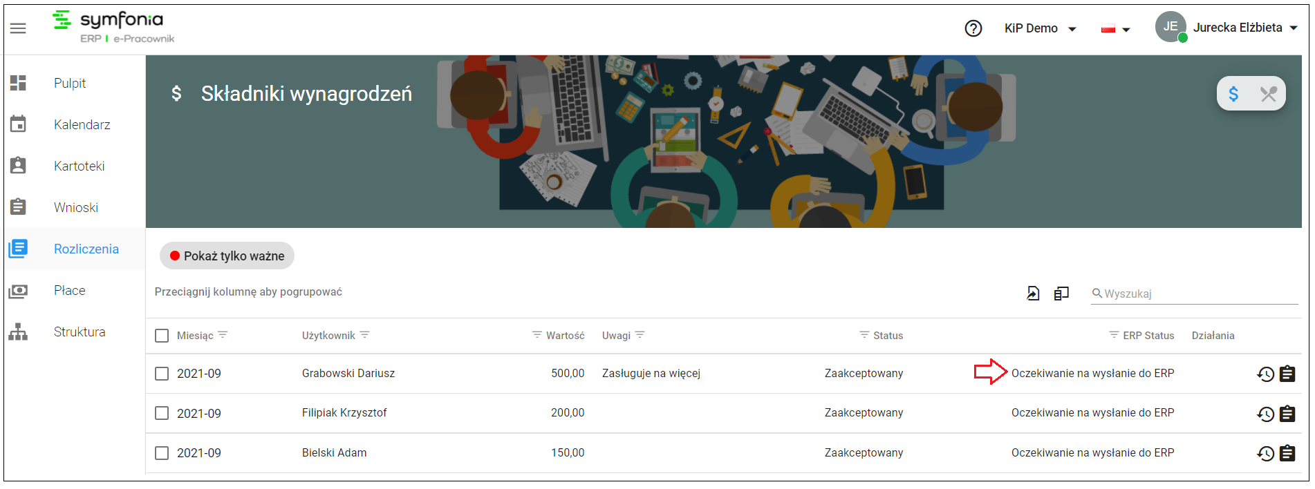The height and width of the screenshot is (489, 1315).
Task: Click the Wyszukaj search field
Action: [x=1194, y=294]
